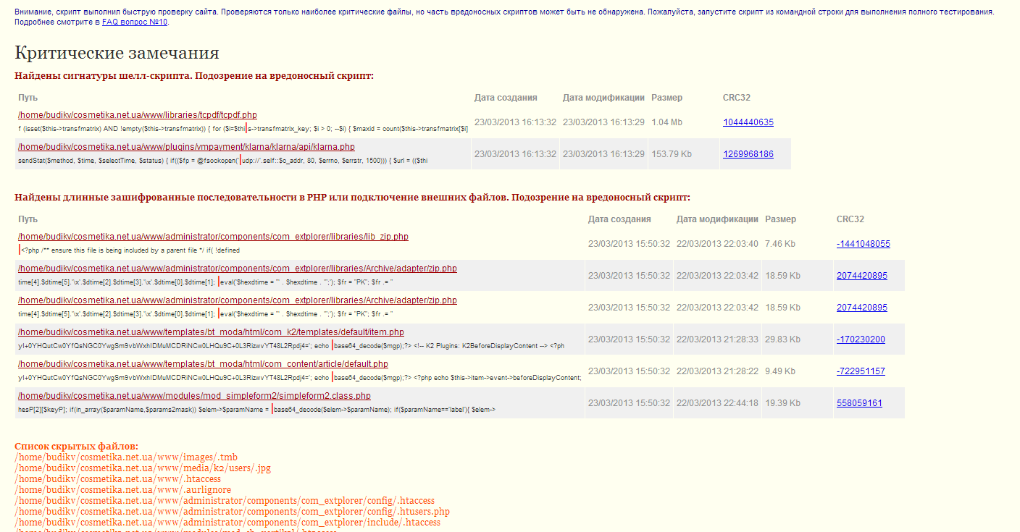Click 'Дата создания' header in shell-signature table
The width and height of the screenshot is (1020, 532).
pyautogui.click(x=506, y=98)
